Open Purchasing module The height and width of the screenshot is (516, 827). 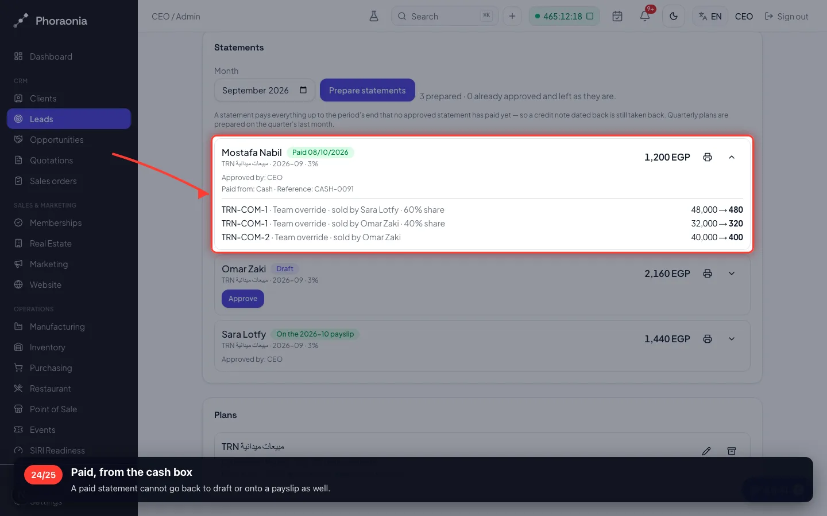pos(69,368)
